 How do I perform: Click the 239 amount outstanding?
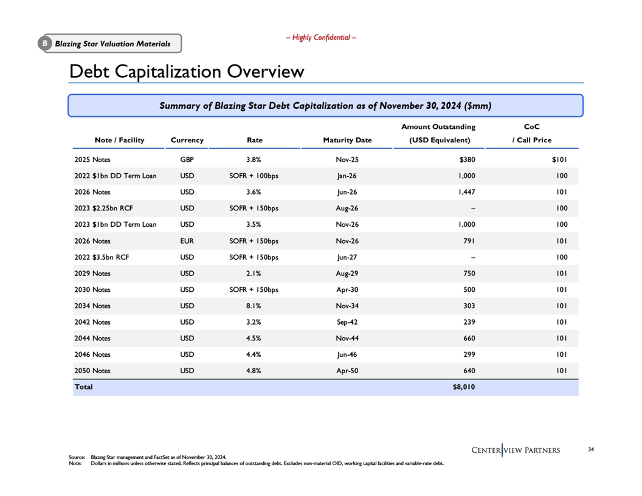tap(469, 322)
